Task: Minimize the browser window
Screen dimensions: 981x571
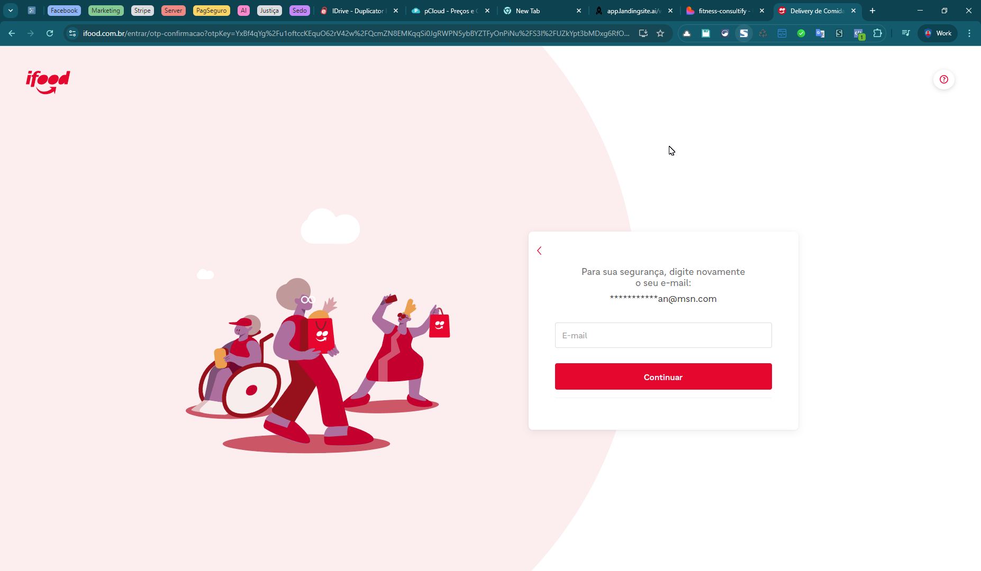Action: point(920,11)
